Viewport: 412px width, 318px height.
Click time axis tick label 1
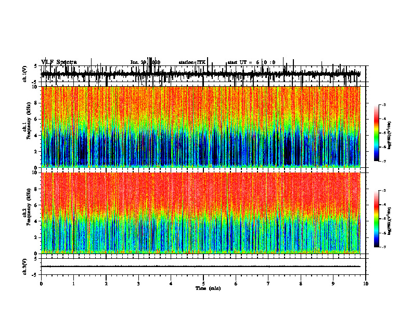73,284
